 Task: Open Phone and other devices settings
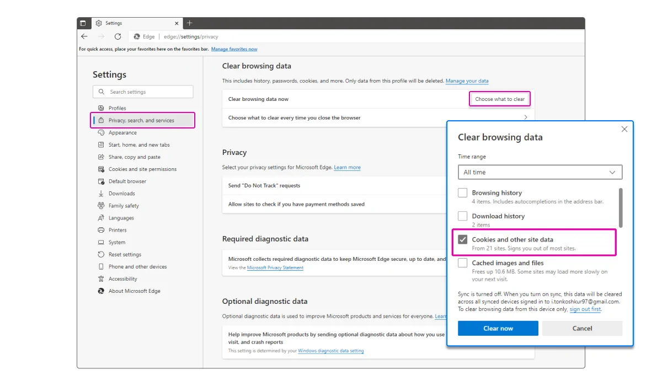138,266
